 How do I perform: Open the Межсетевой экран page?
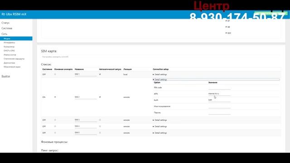pos(12,67)
